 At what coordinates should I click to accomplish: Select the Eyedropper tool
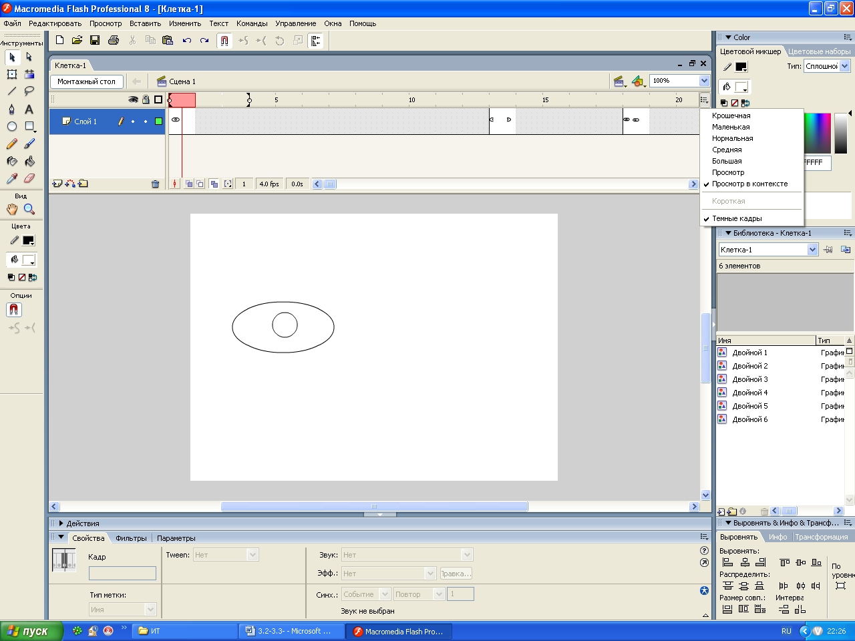click(x=12, y=178)
